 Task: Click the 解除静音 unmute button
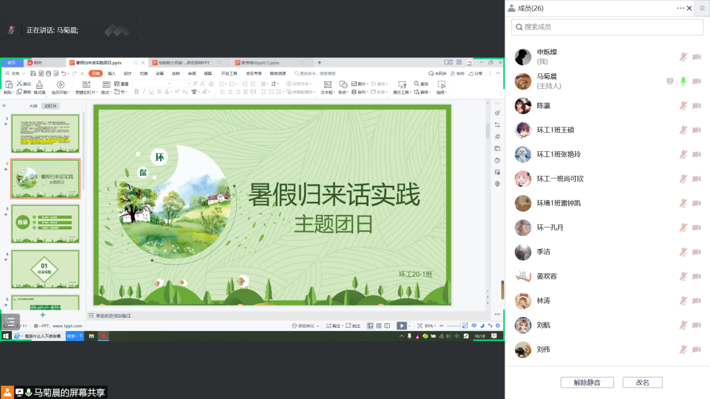point(586,383)
